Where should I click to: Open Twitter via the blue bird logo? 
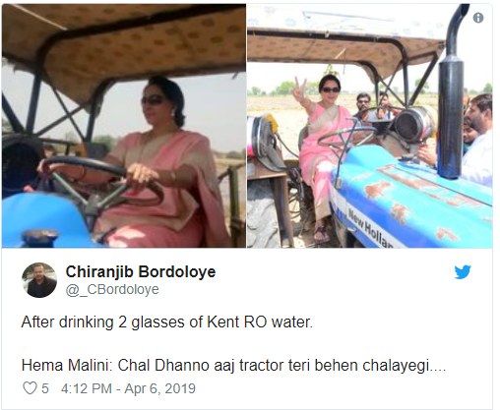463,272
